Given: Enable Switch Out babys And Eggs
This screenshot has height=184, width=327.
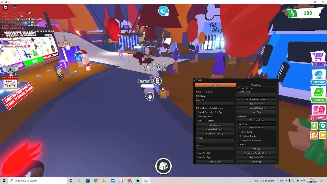Looking at the screenshot, I should click(196, 112).
